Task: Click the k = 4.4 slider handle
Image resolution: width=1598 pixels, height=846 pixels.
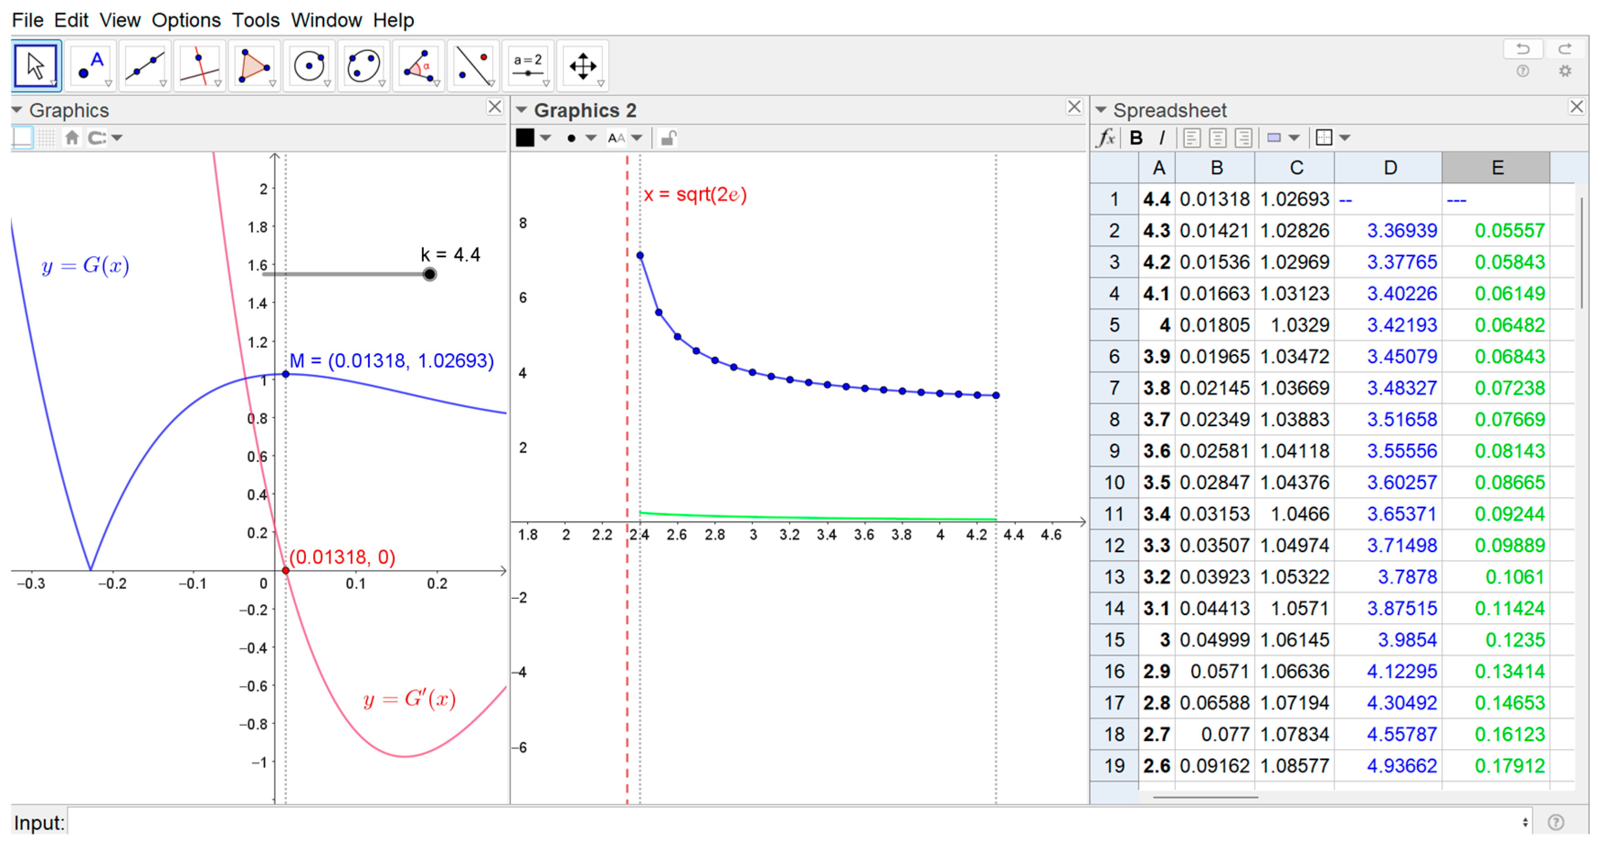Action: pyautogui.click(x=429, y=274)
